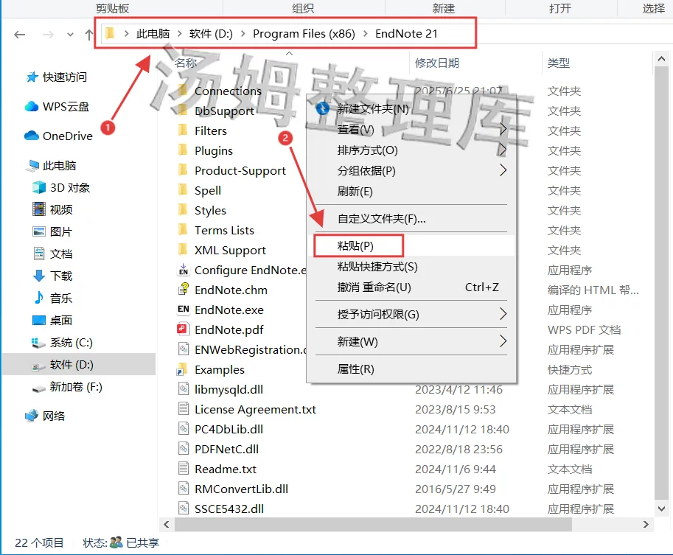The height and width of the screenshot is (555, 673).
Task: Choose 新建文件夹(N) from context menu
Action: (x=373, y=109)
